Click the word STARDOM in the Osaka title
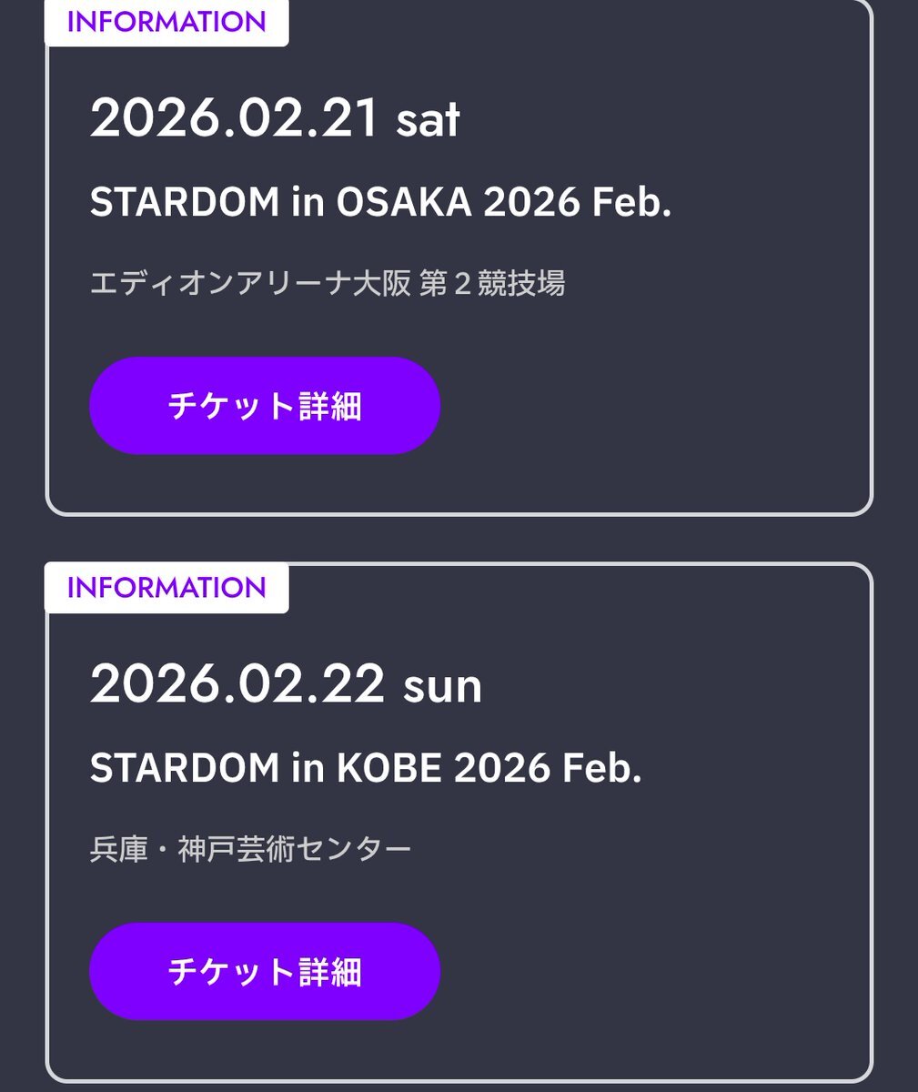 point(185,203)
